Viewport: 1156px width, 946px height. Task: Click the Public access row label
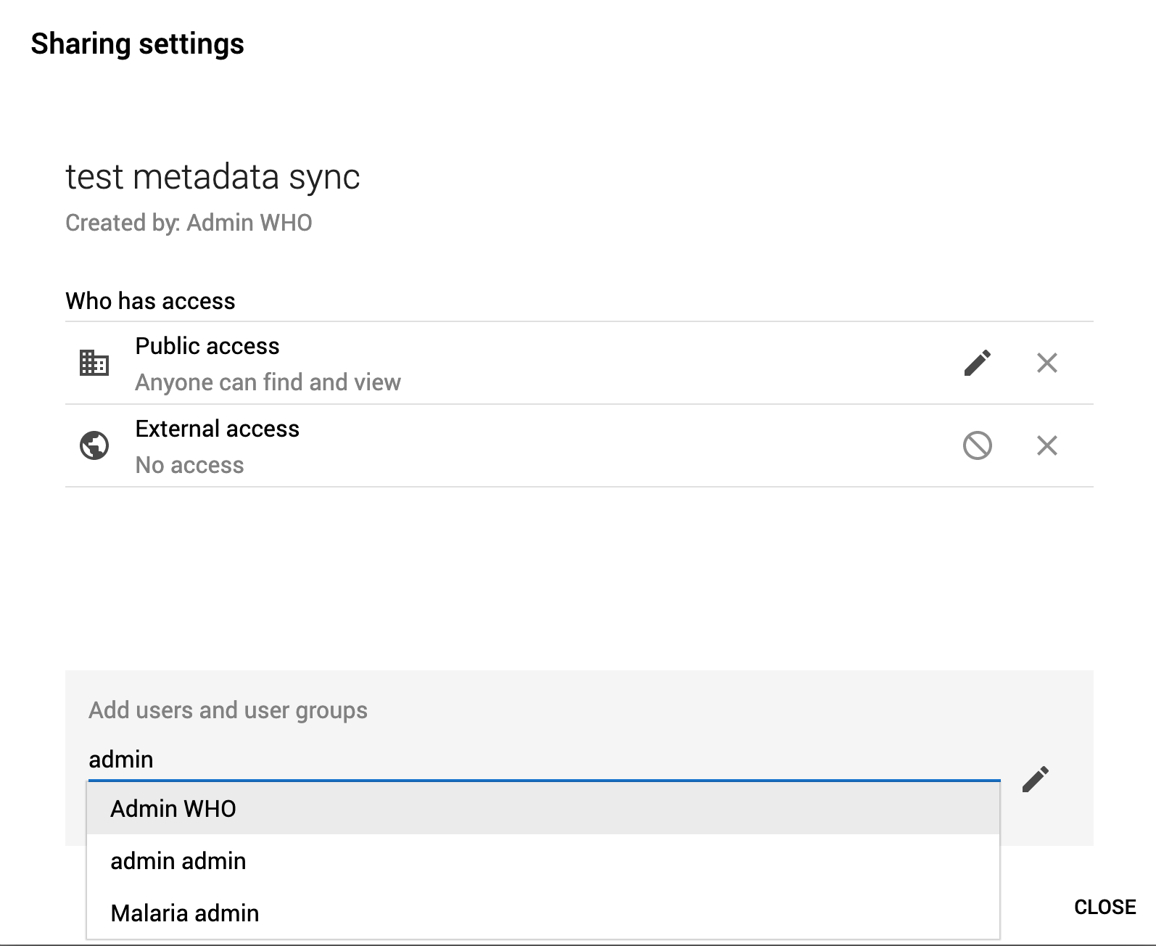(x=207, y=346)
